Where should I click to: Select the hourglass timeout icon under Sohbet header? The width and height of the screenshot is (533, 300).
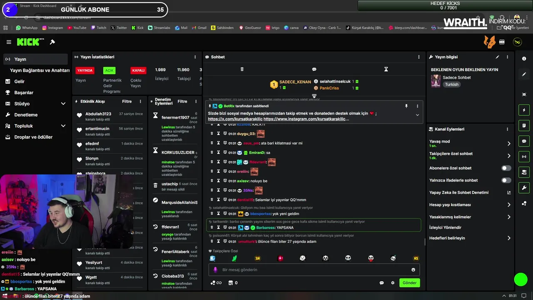point(386,69)
